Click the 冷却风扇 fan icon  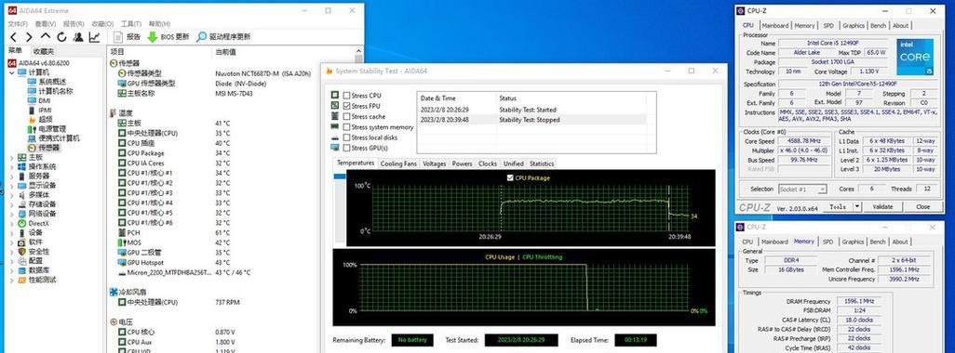click(114, 293)
